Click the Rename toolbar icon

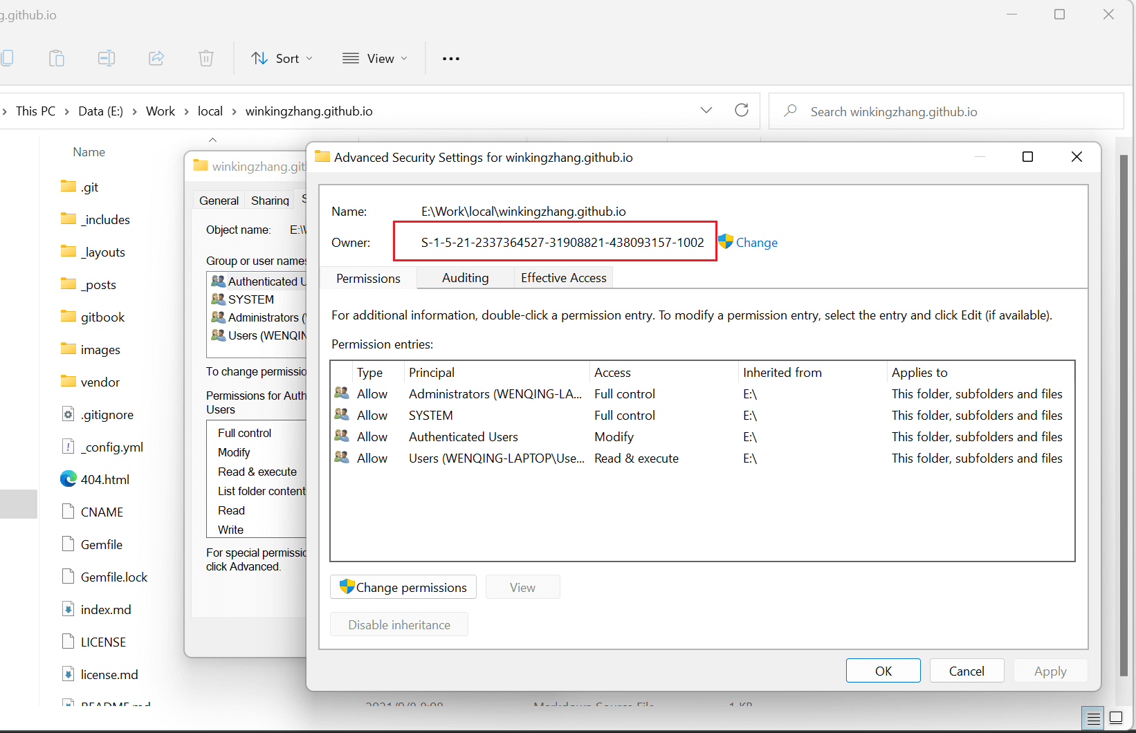[x=107, y=58]
